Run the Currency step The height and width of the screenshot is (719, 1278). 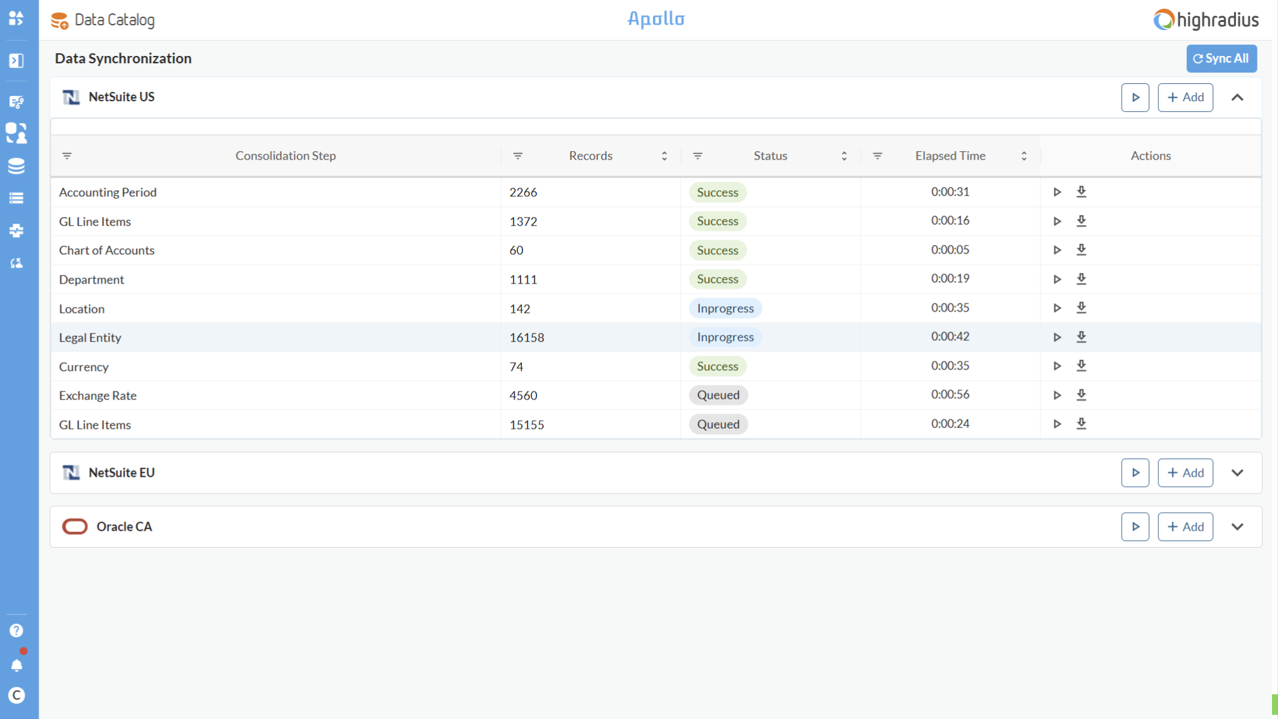pos(1057,366)
